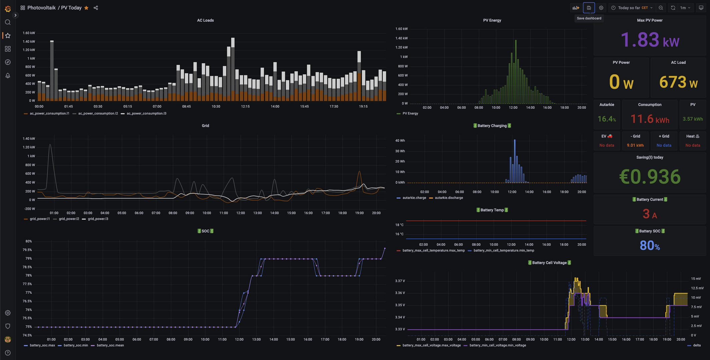This screenshot has width=710, height=360.
Task: Open the Starred dashboards icon
Action: (8, 35)
